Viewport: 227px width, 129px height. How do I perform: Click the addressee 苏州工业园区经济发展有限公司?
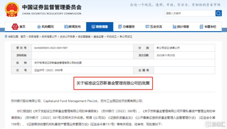pos(121,101)
